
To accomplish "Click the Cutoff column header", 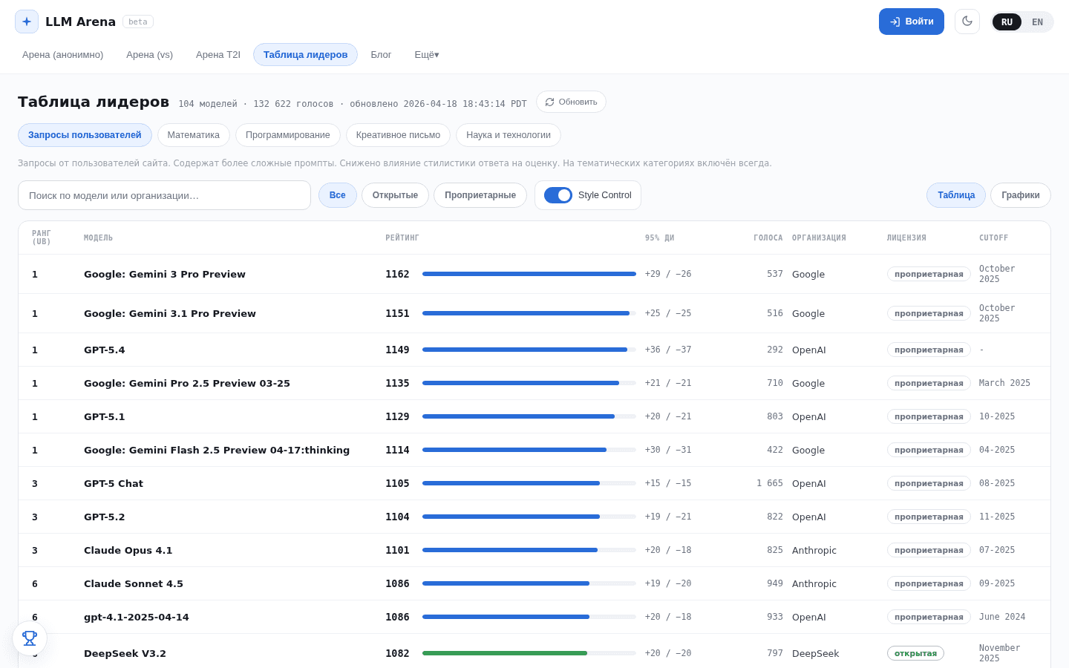I will tap(993, 238).
